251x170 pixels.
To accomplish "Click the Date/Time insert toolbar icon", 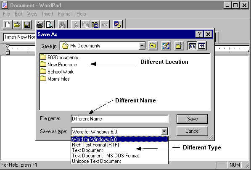I will pos(118,25).
